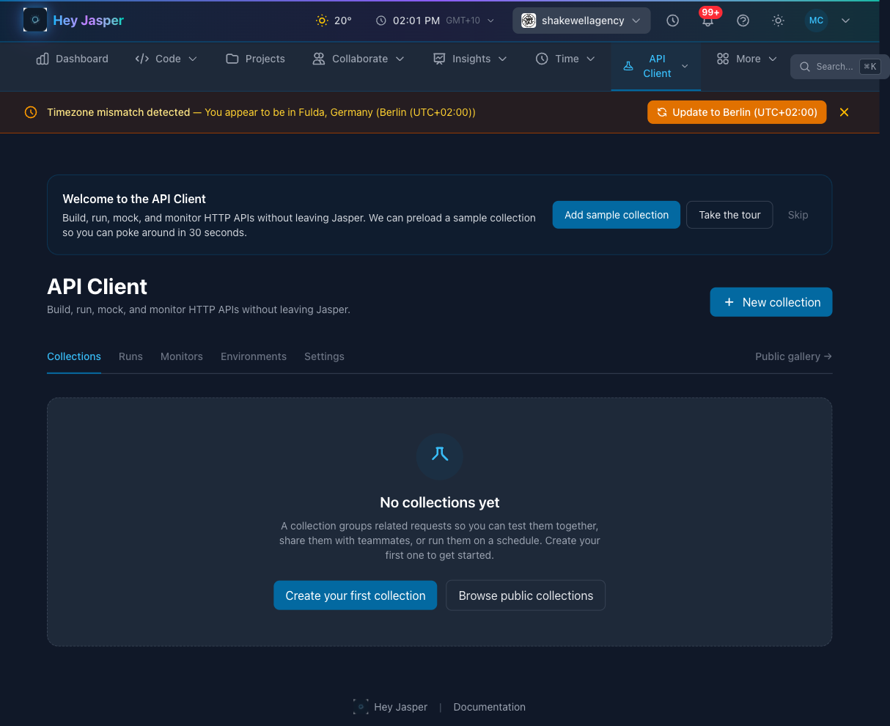
Task: Click the ⌘K shortcut badge
Action: 869,67
